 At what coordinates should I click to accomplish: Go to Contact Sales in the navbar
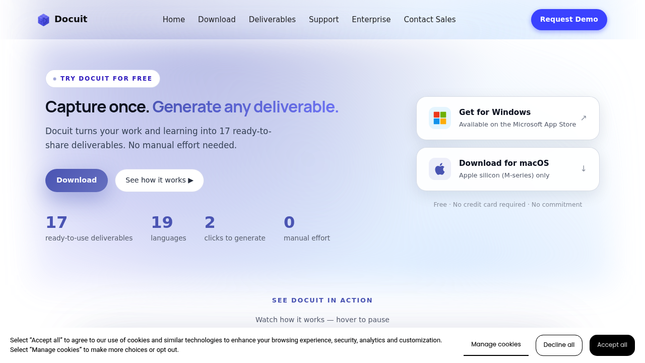(x=430, y=20)
